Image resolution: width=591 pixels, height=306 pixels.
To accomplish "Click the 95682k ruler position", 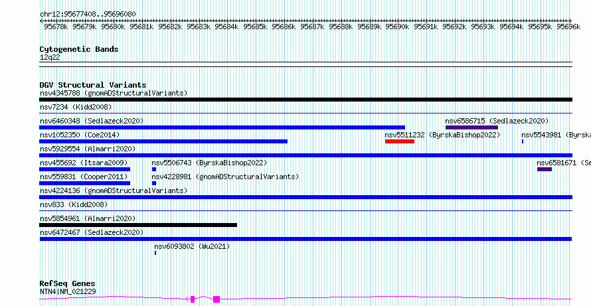I will [x=170, y=27].
